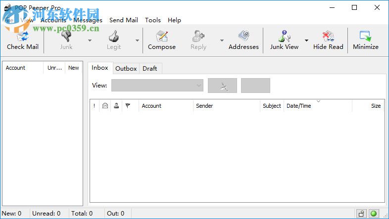The width and height of the screenshot is (389, 219).
Task: Click the 'New: 0' status bar entry
Action: click(12, 213)
